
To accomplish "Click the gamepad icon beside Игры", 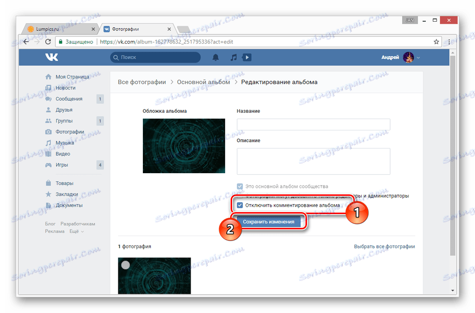I will pos(48,165).
